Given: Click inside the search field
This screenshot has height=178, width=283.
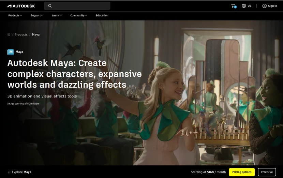Looking at the screenshot, I should 77,6.
